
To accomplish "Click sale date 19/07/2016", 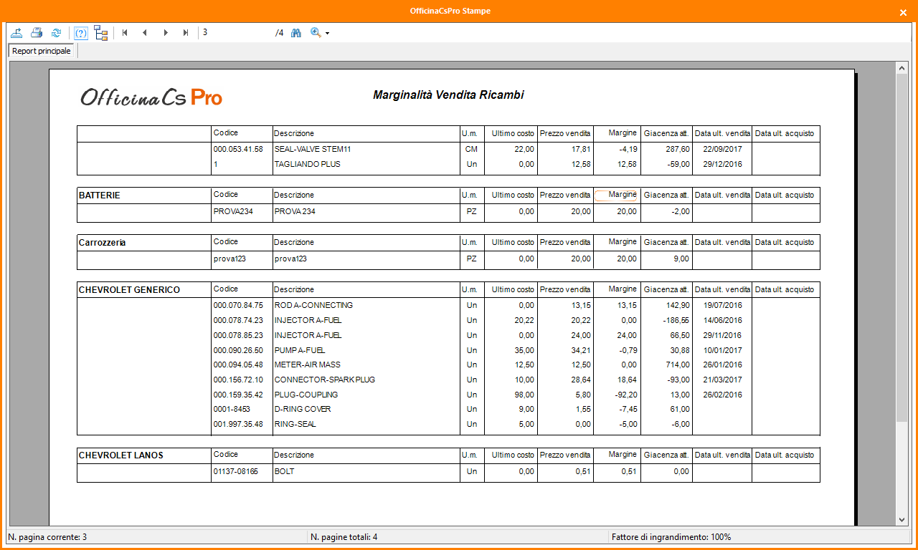I will (722, 306).
